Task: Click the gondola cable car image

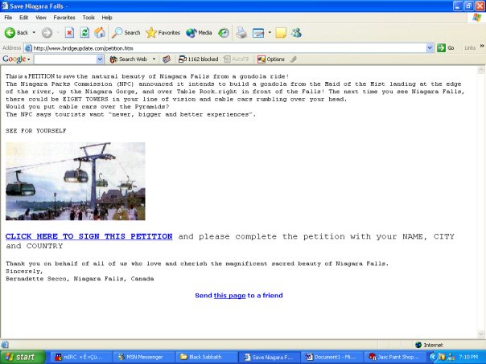Action: point(75,181)
